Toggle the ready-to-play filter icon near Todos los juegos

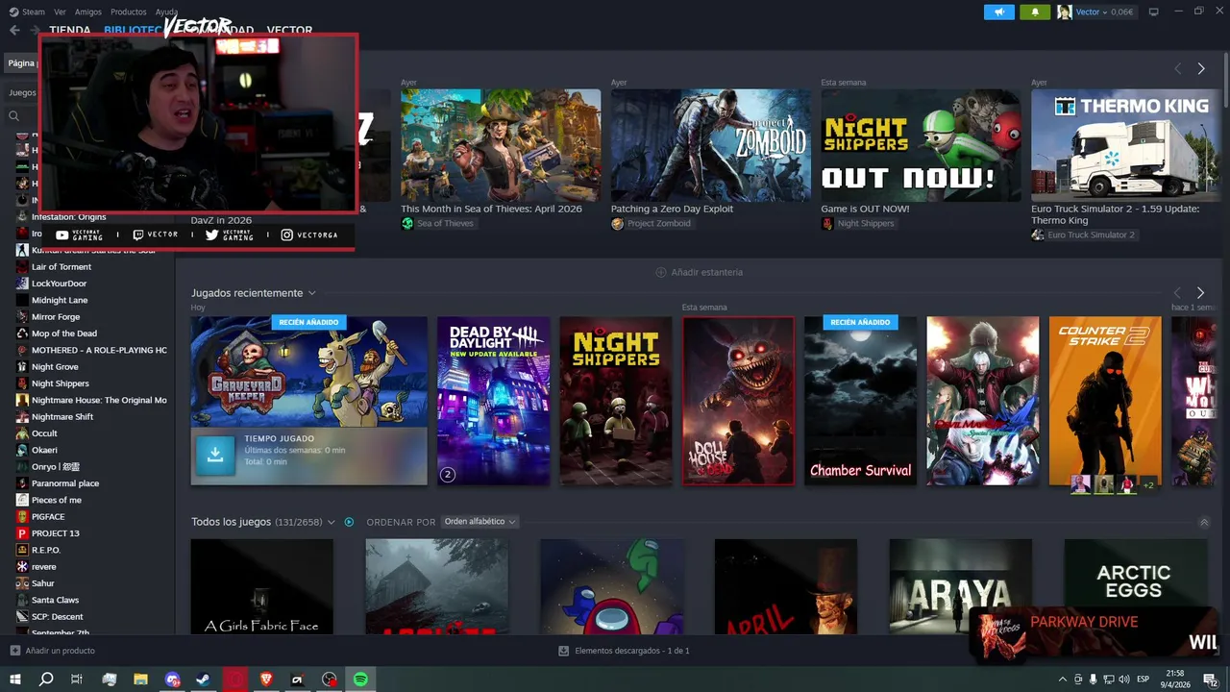(x=349, y=522)
